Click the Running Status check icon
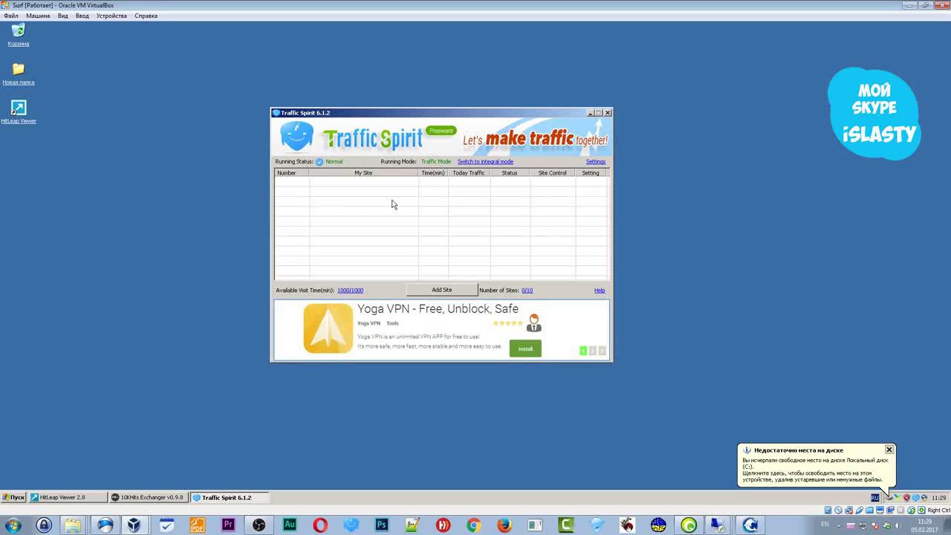The image size is (951, 535). coord(319,161)
